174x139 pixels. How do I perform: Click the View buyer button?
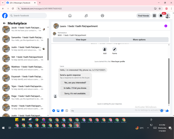(81, 40)
